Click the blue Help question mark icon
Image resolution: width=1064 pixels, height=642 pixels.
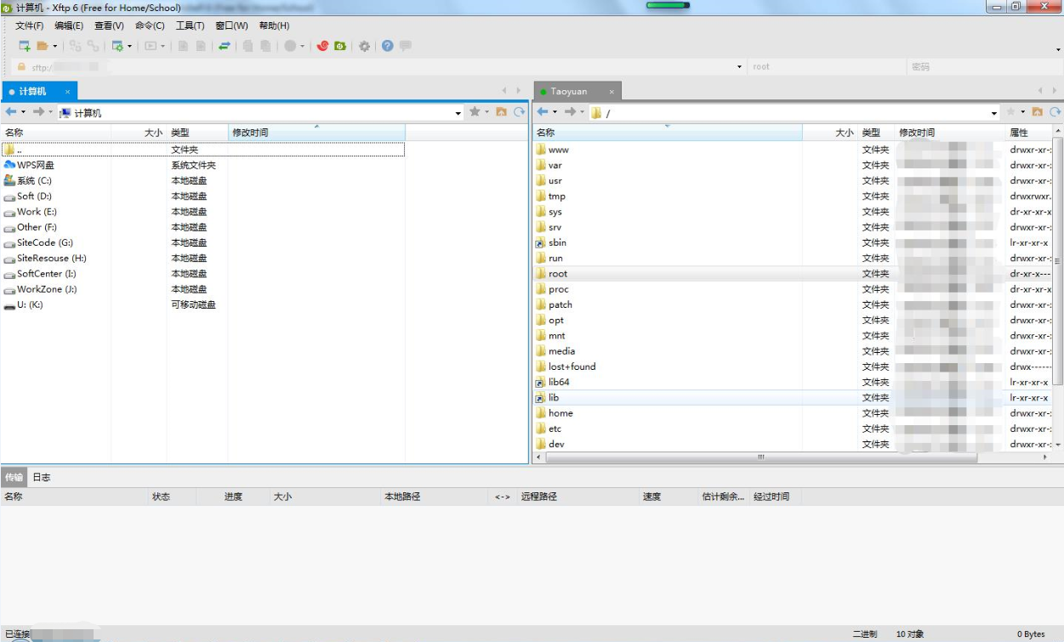pos(388,46)
